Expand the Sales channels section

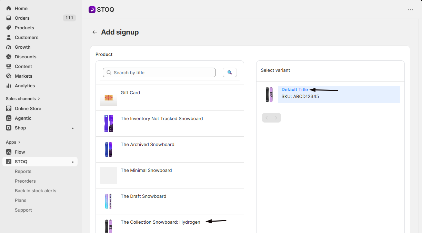tap(23, 99)
